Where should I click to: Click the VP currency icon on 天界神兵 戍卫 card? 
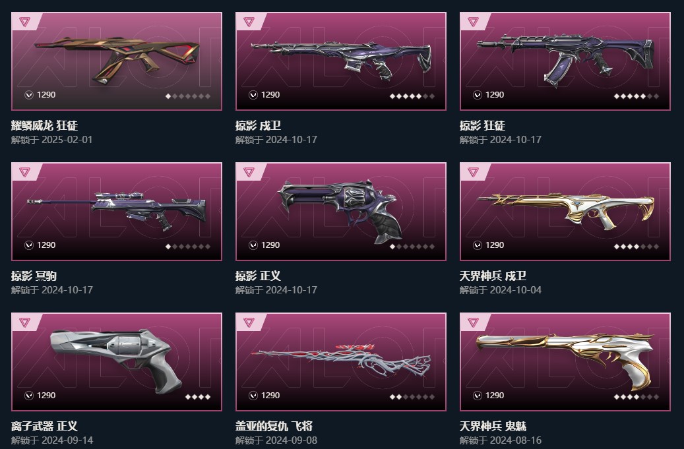coord(478,245)
